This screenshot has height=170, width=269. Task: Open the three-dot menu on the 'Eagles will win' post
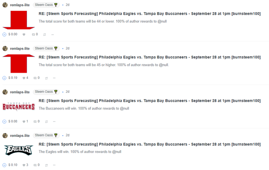(54, 165)
